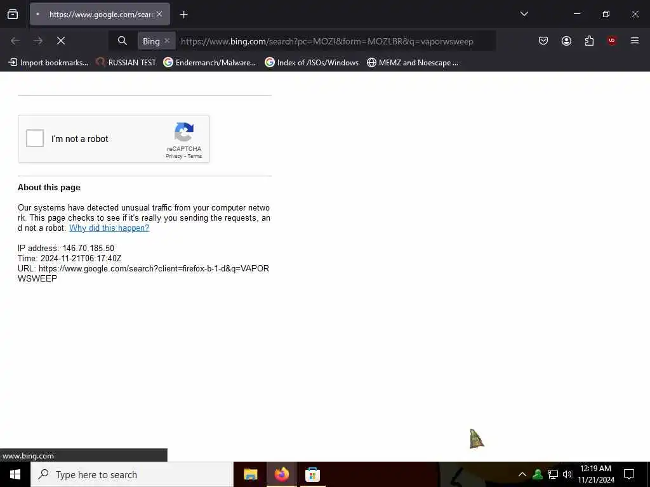This screenshot has width=650, height=487.
Task: Click the green user tray icon
Action: (x=538, y=474)
